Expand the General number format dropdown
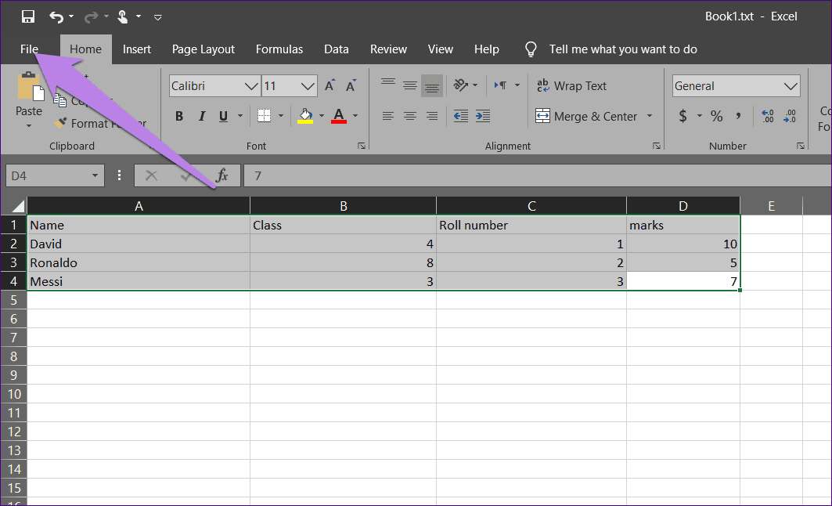 pyautogui.click(x=791, y=86)
